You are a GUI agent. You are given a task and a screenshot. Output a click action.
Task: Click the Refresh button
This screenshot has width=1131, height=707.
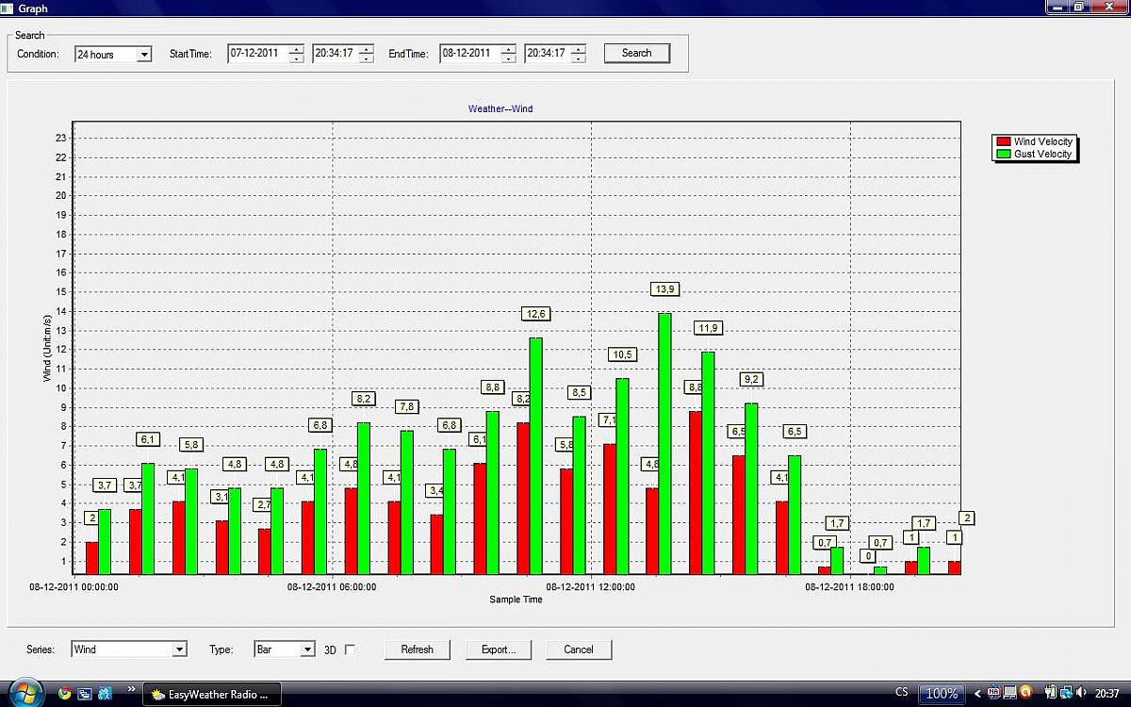(x=417, y=649)
